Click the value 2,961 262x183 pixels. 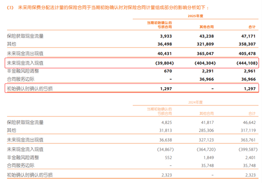pyautogui.click(x=250, y=71)
